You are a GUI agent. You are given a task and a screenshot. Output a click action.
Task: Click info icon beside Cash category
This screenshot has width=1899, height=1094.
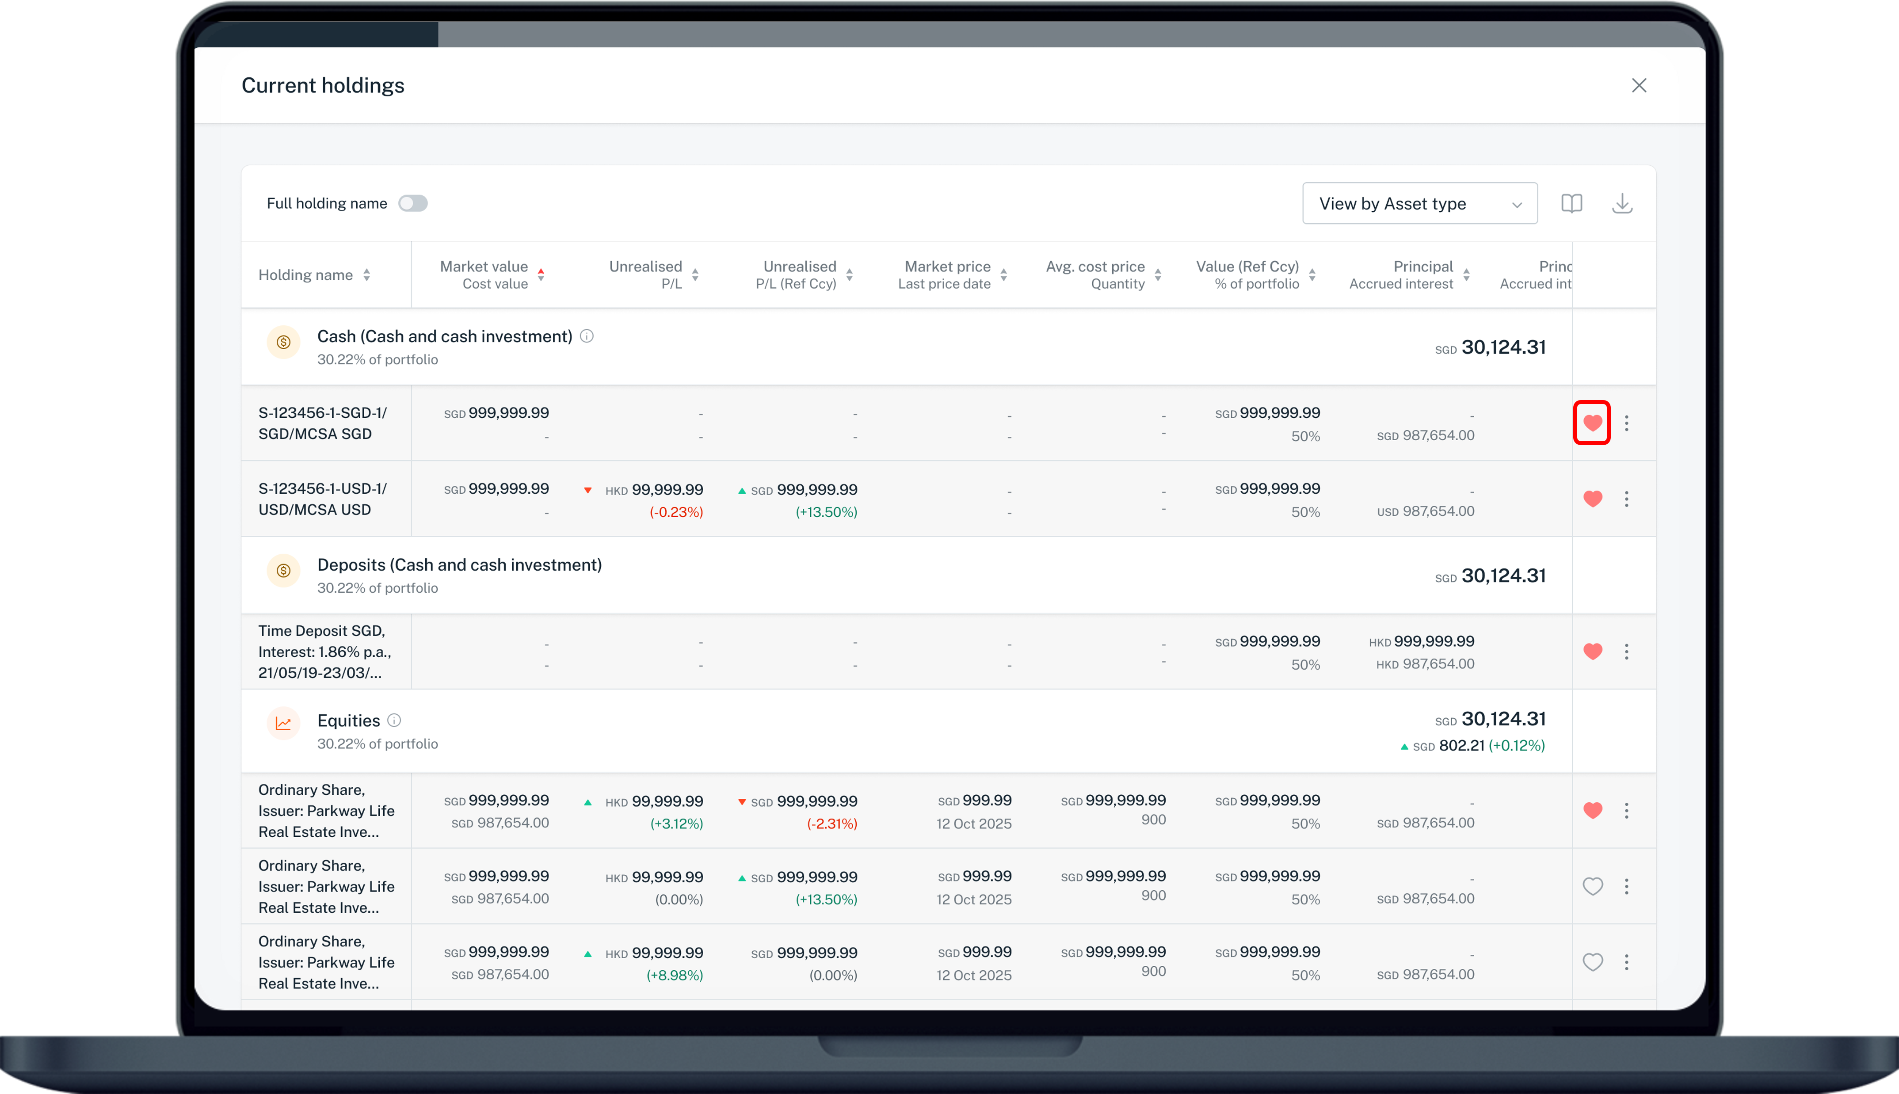(587, 337)
